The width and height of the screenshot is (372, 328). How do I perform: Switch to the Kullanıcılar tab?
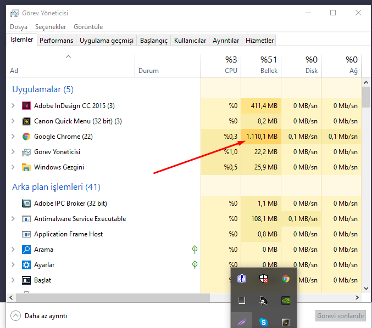click(x=190, y=41)
